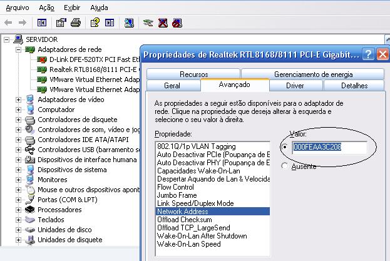Click the Portas (COM & LPT) icon
The image size is (390, 261).
coord(30,200)
